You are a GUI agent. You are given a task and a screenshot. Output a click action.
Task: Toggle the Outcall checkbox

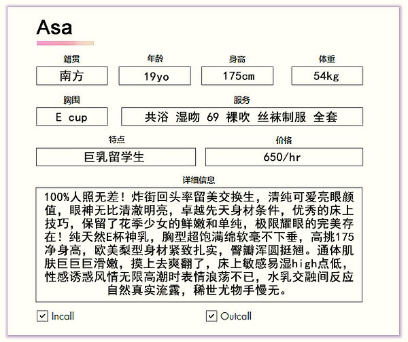click(x=211, y=316)
